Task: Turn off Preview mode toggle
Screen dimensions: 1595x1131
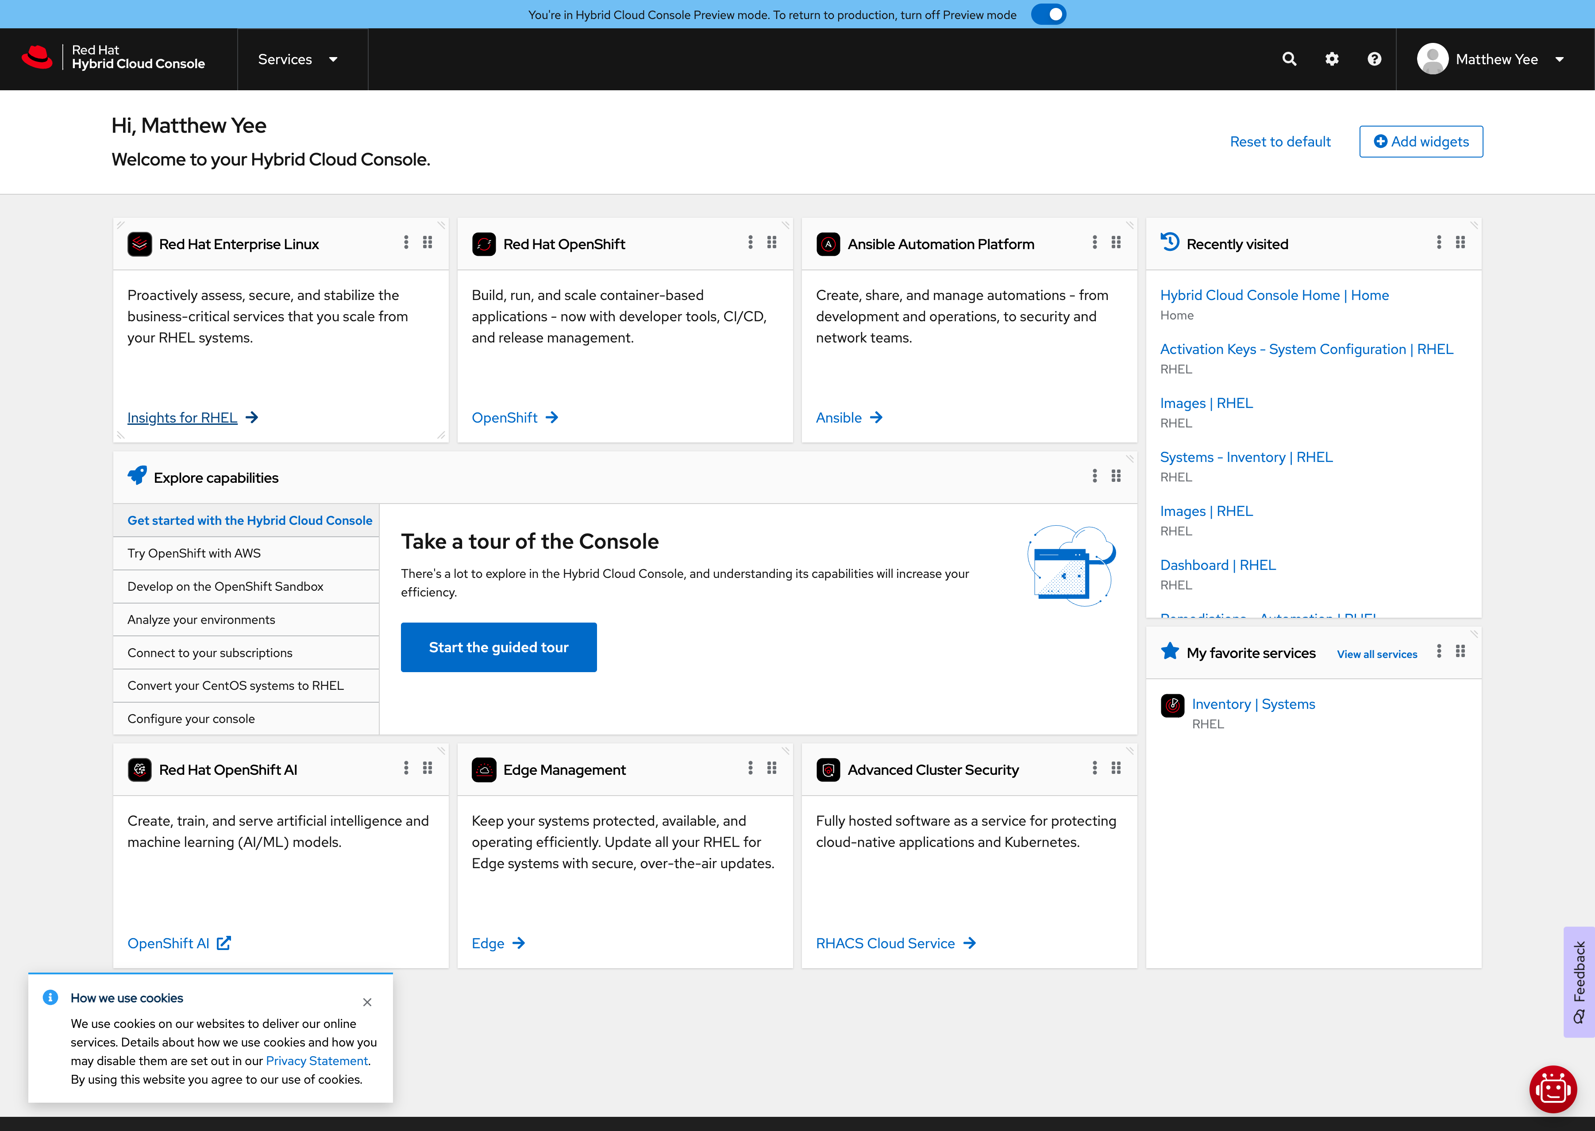Action: 1048,14
